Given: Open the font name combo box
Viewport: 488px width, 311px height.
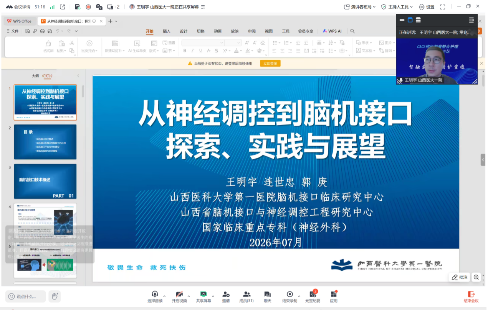Looking at the screenshot, I should [x=203, y=43].
